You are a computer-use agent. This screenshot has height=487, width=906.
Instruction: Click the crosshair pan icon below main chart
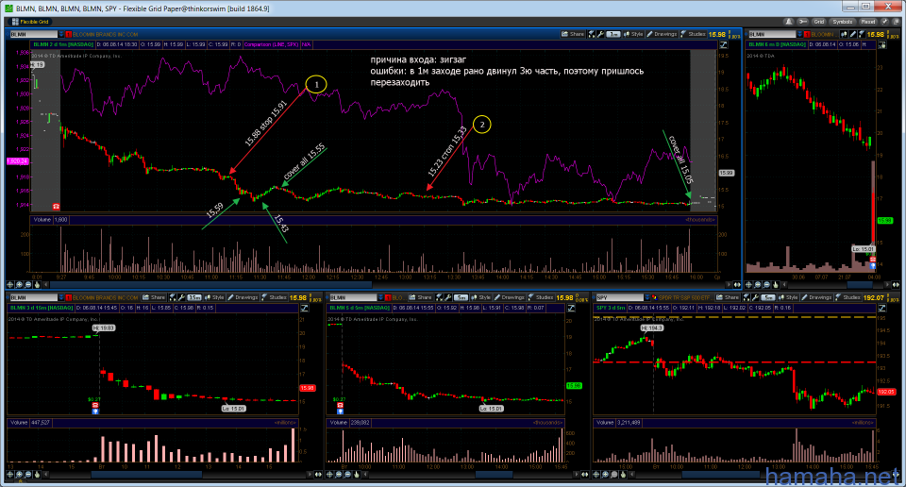click(9, 285)
